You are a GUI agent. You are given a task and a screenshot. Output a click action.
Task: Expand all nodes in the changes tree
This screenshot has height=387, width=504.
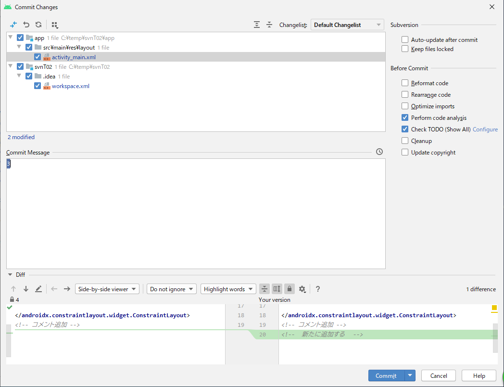257,25
